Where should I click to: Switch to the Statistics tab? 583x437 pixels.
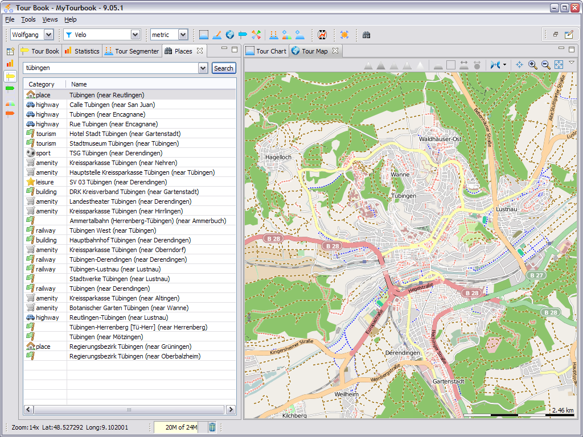82,51
